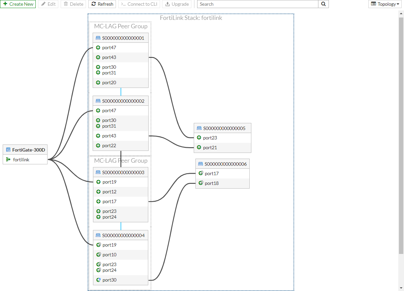Click port24 label on S000000000000003
The image size is (404, 291).
110,217
